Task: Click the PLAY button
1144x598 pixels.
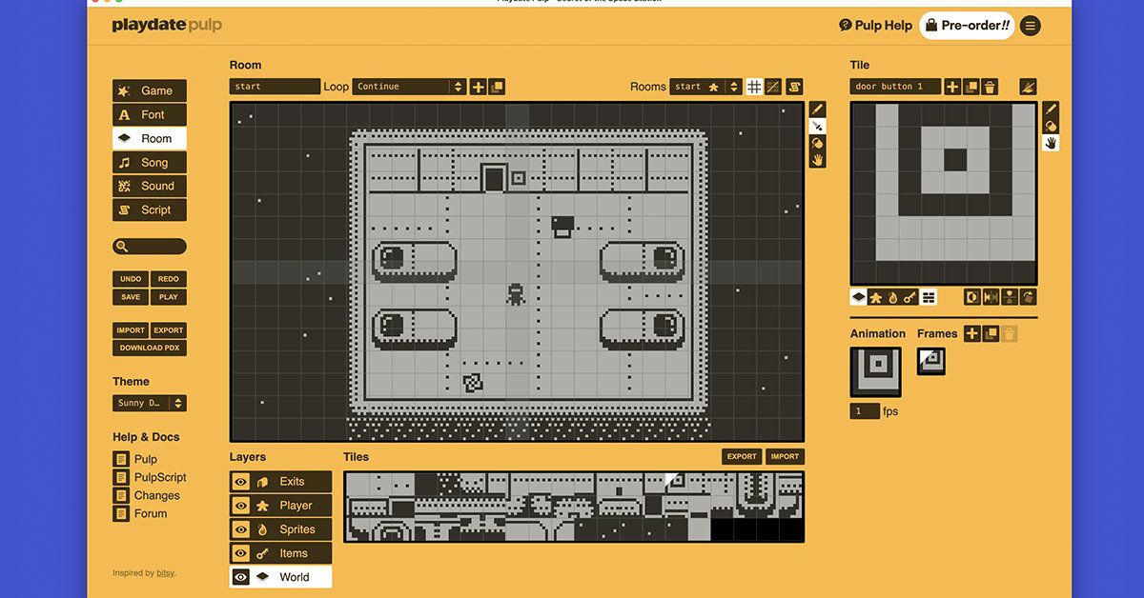Action: click(x=169, y=297)
